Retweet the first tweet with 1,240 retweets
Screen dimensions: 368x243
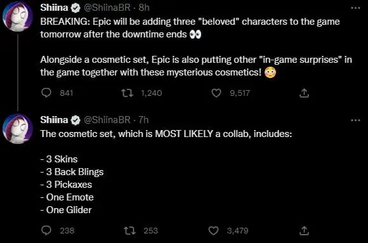[x=127, y=93]
